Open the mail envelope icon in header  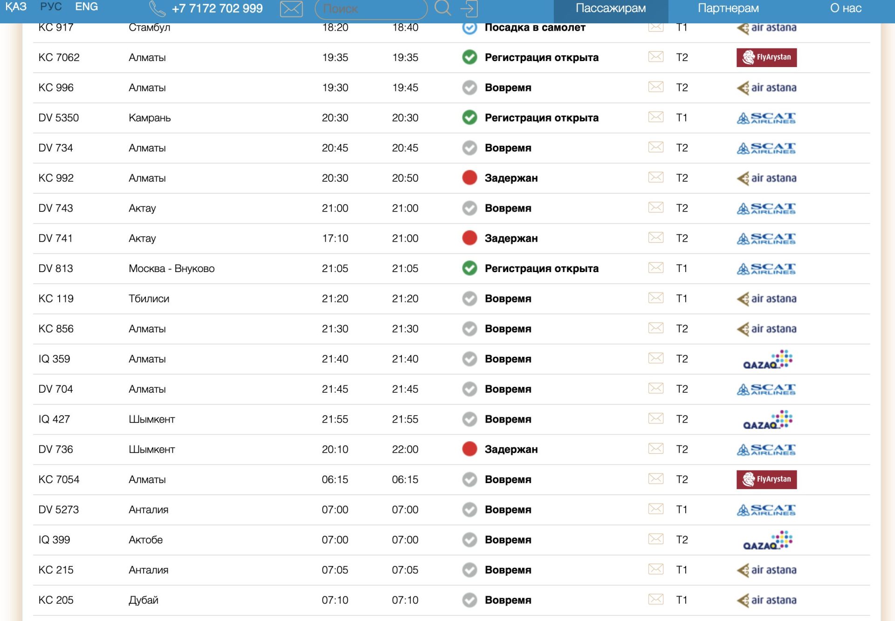click(291, 8)
